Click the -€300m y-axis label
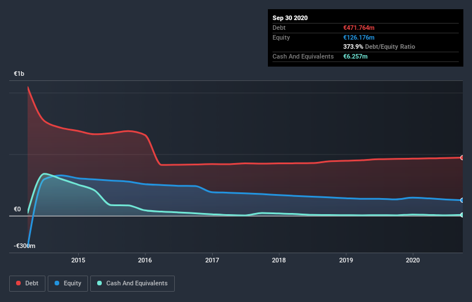 pyautogui.click(x=24, y=246)
